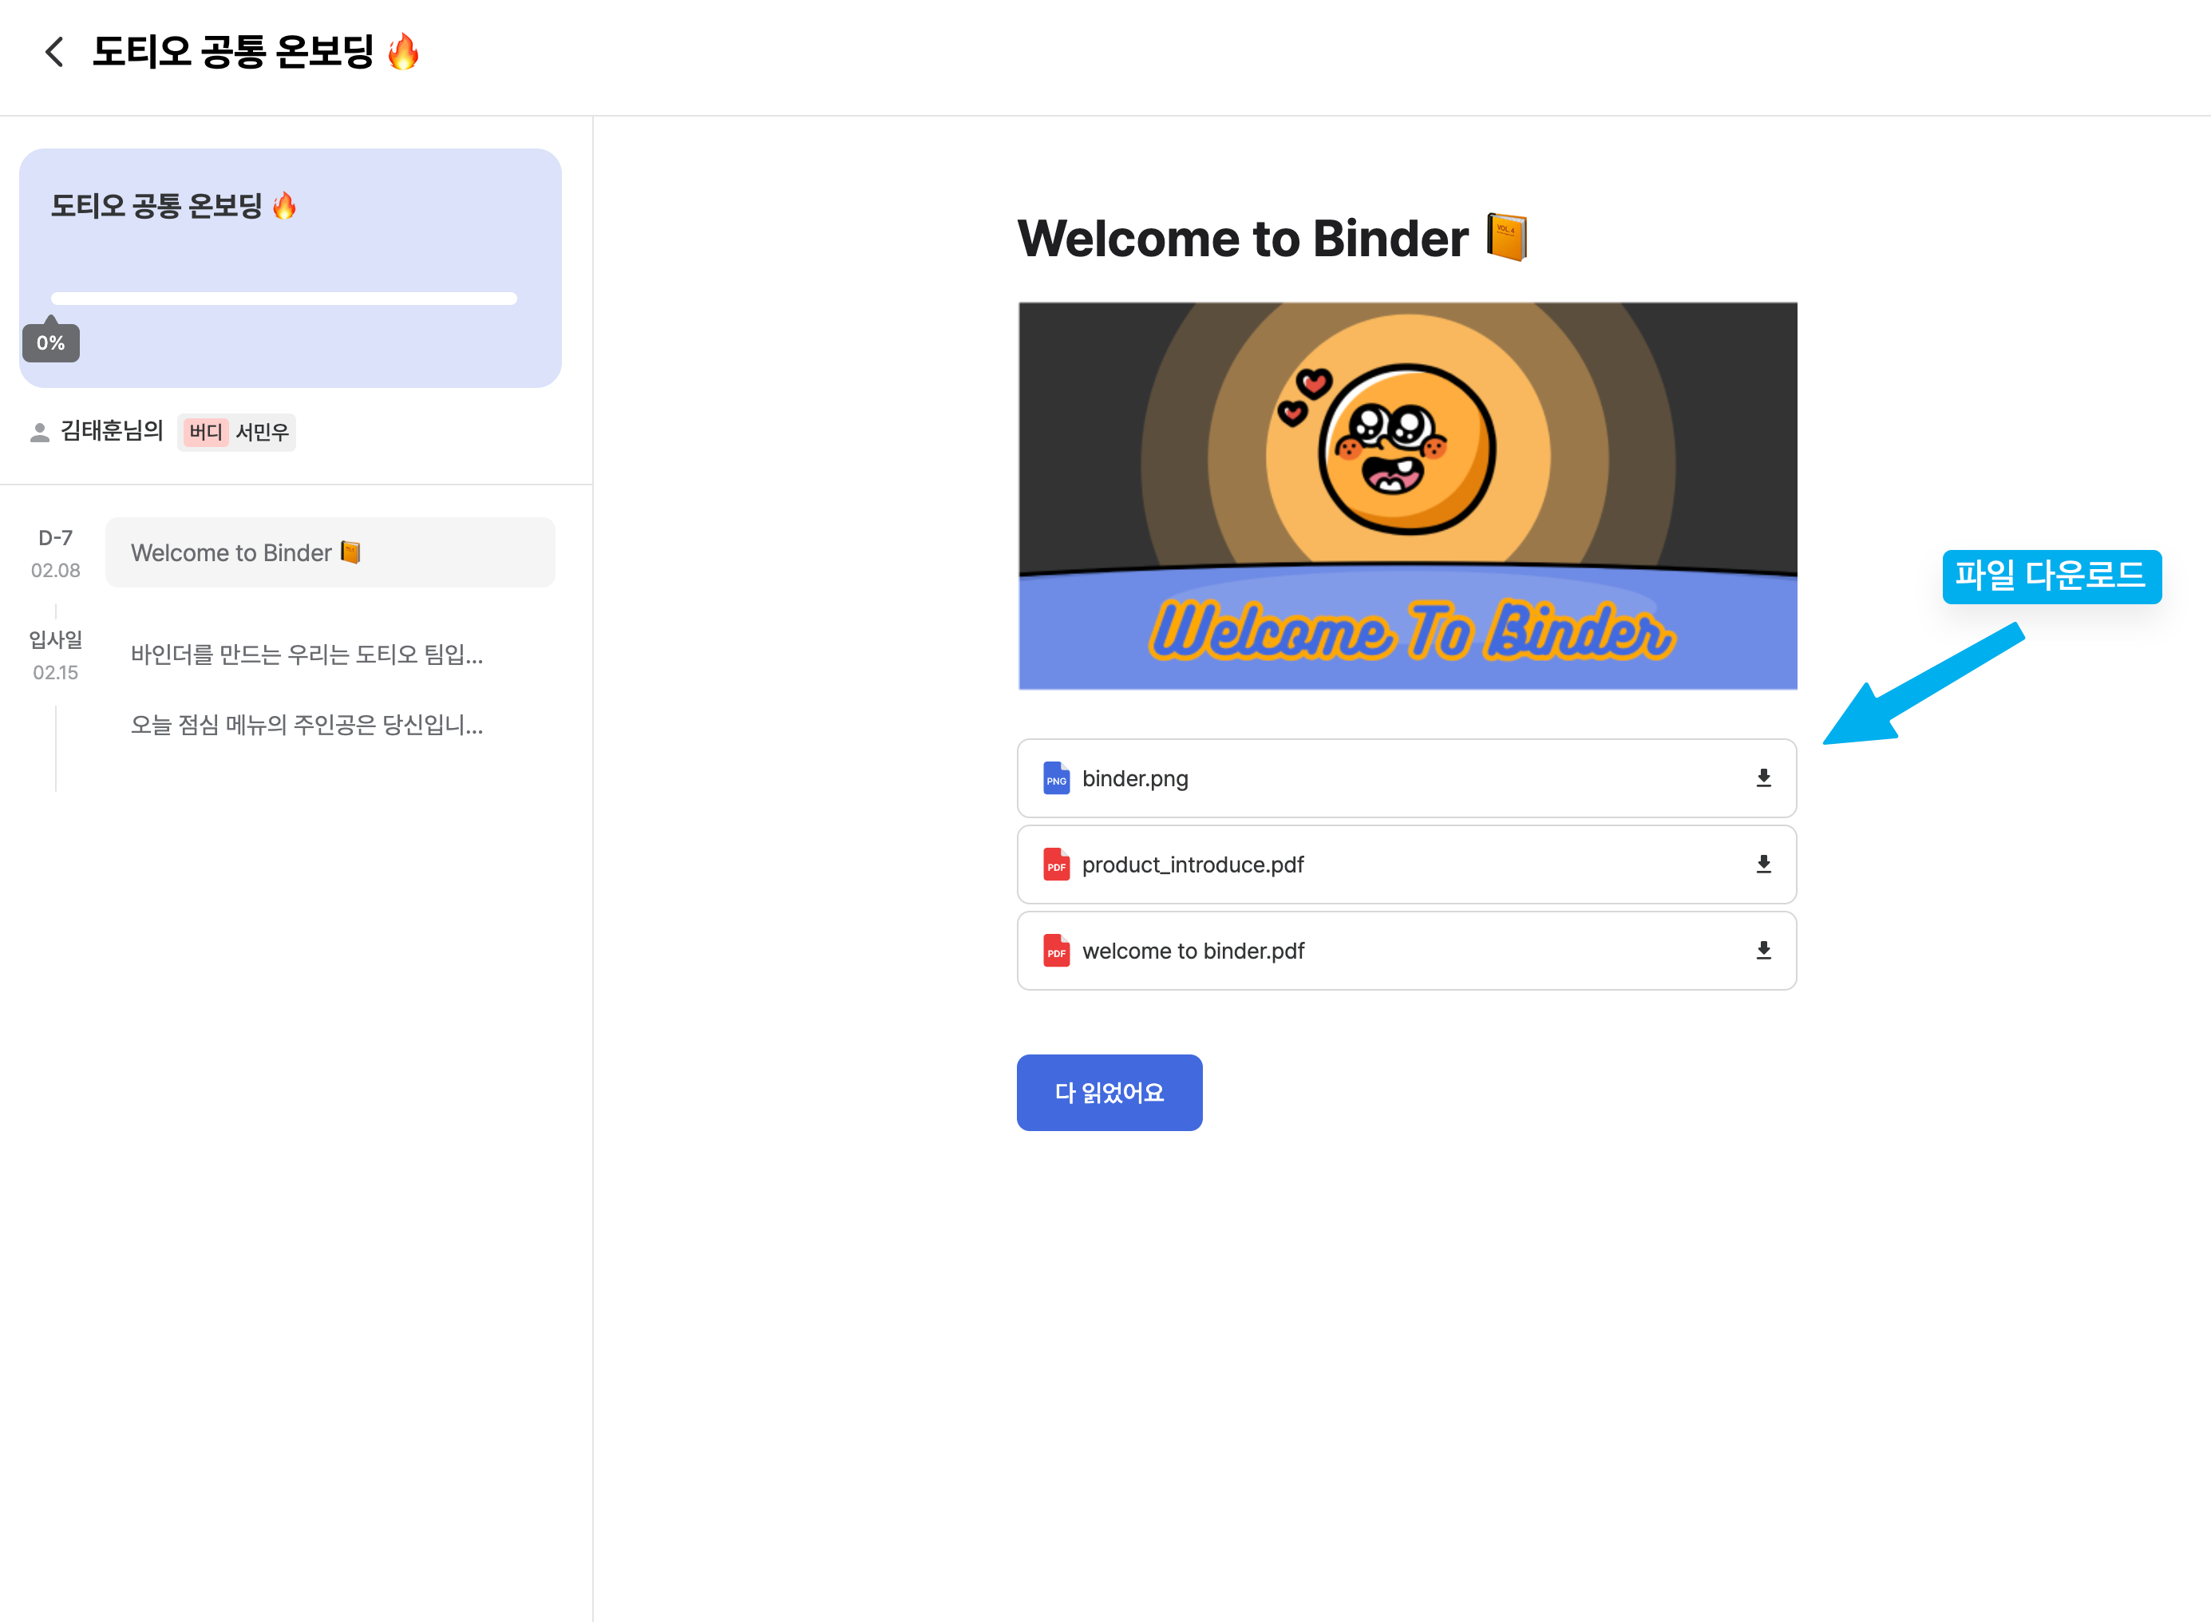Click the PDF icon beside product_introduce.pdf
The image size is (2211, 1622).
coord(1055,865)
